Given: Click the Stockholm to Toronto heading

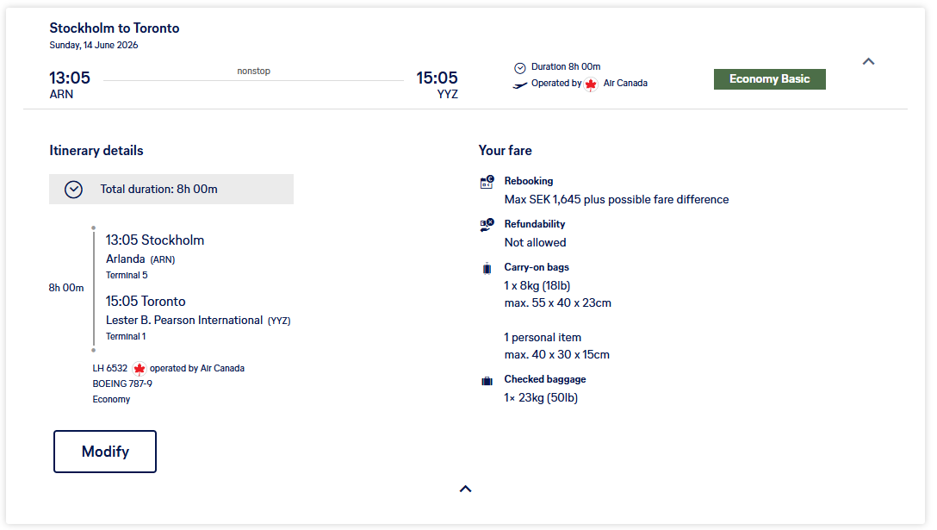Looking at the screenshot, I should tap(115, 28).
